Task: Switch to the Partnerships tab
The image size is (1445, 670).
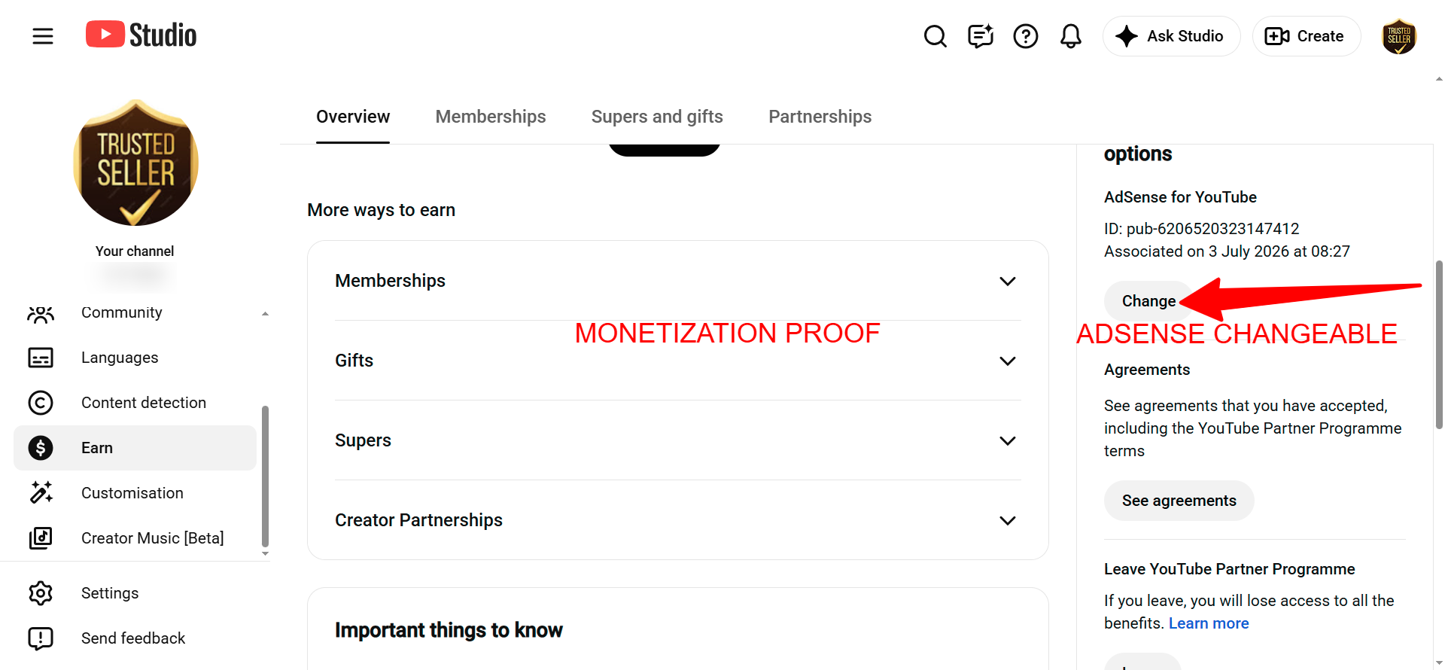Action: [820, 117]
